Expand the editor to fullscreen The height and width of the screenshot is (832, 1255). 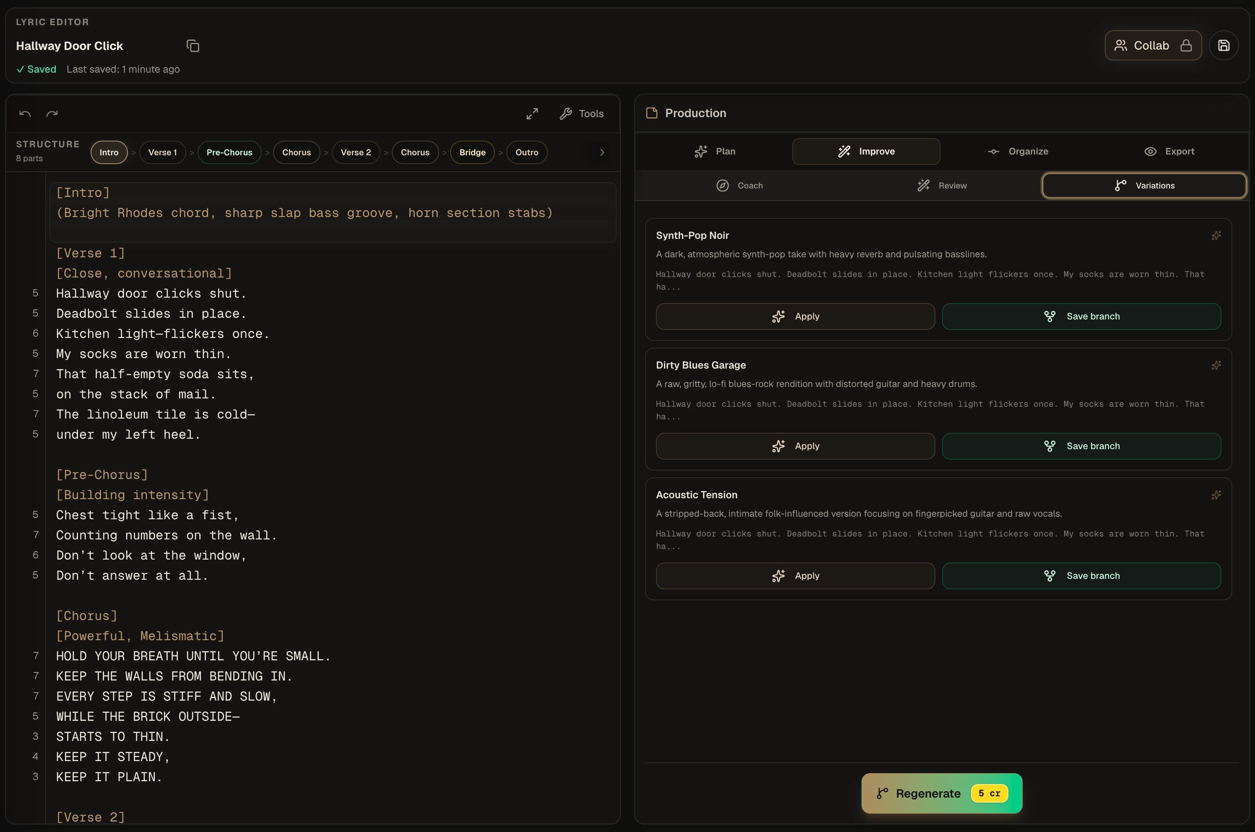532,114
